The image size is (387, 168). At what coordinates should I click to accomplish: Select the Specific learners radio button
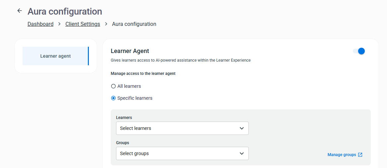(113, 98)
